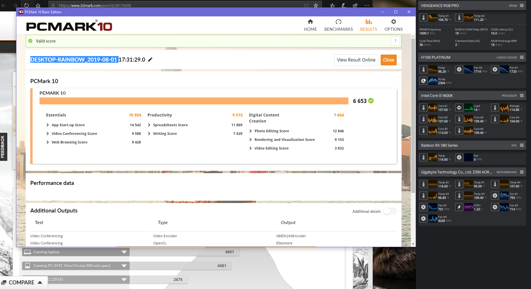Open the browser ellipsis menu
The image size is (531, 289).
tap(367, 5)
